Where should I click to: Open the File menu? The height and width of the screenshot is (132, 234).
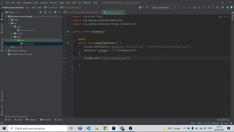(x=7, y=3)
